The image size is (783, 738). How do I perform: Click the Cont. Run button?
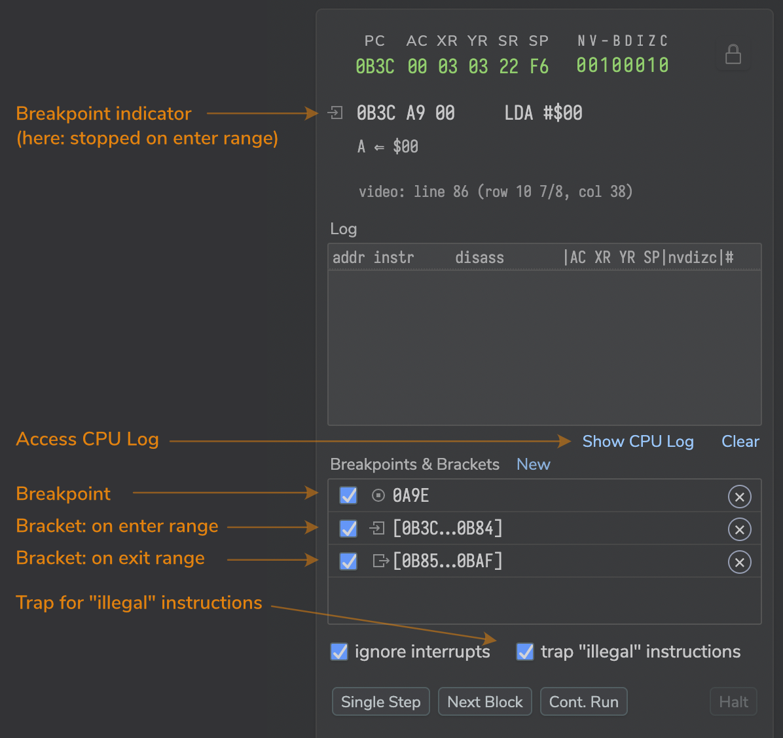tap(584, 701)
